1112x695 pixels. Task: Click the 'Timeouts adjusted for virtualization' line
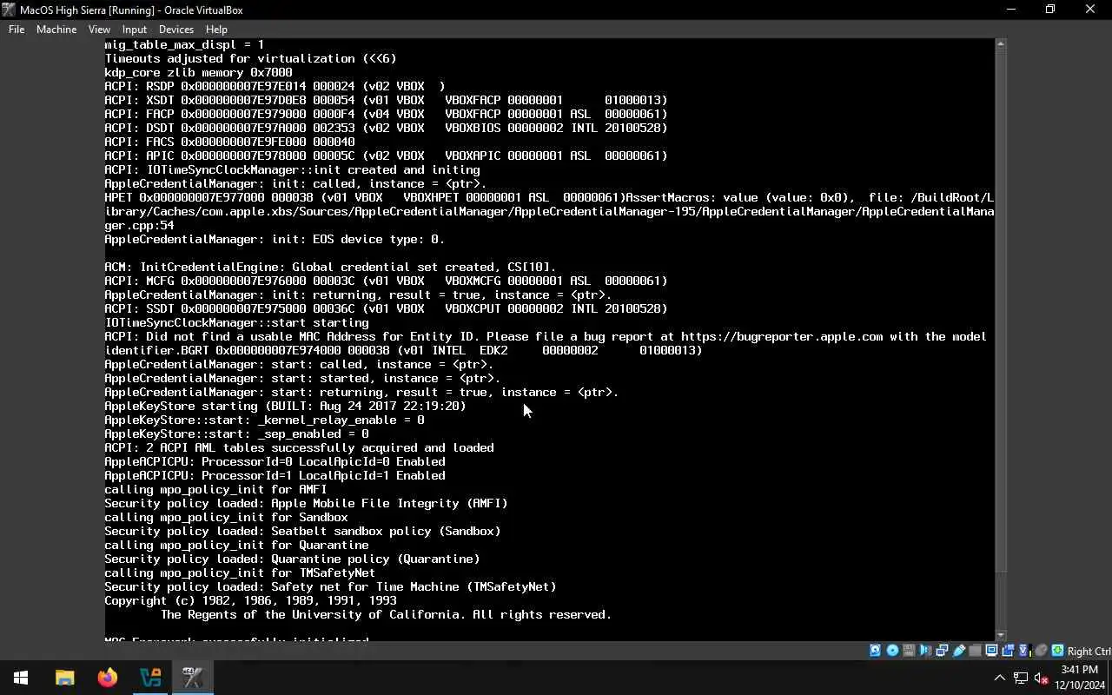(250, 58)
